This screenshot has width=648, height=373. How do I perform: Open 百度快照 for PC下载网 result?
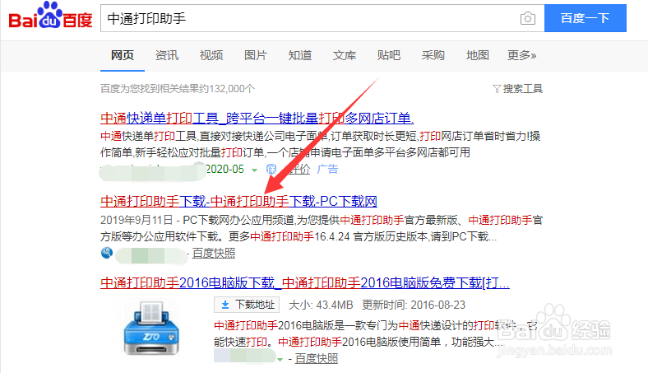(x=214, y=253)
